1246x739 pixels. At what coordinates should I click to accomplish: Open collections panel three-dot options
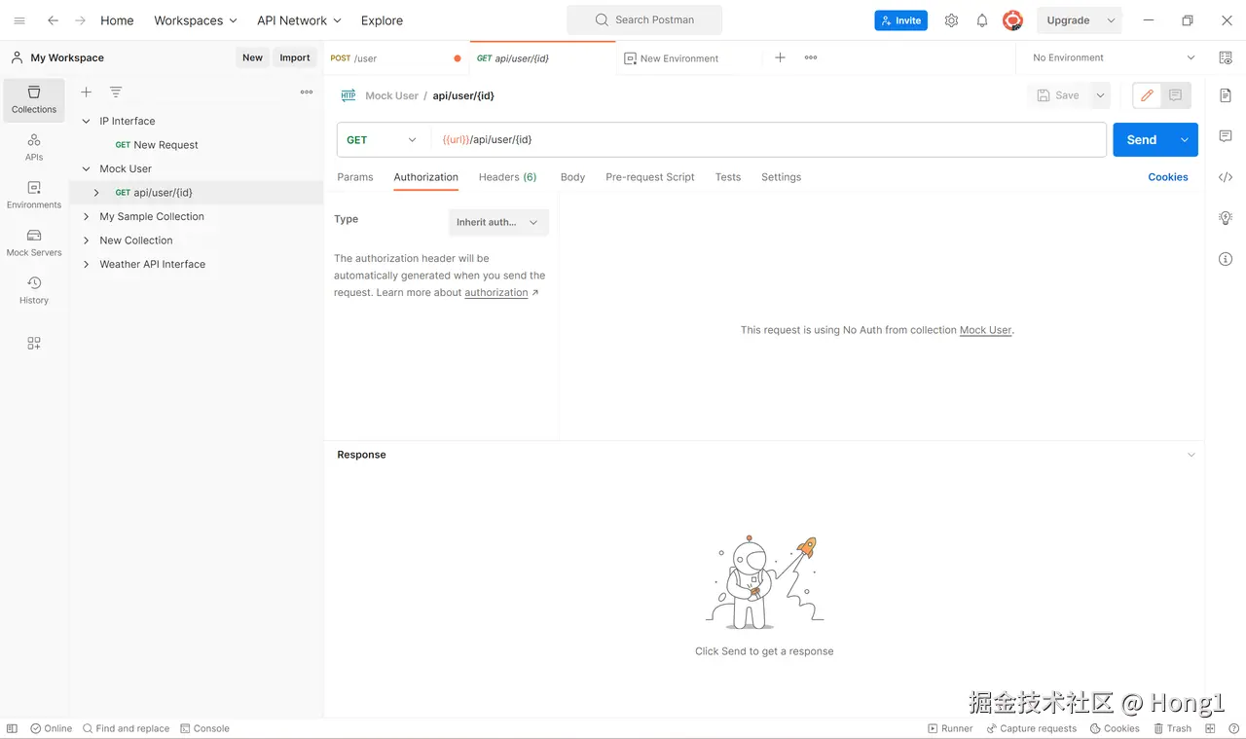[307, 92]
